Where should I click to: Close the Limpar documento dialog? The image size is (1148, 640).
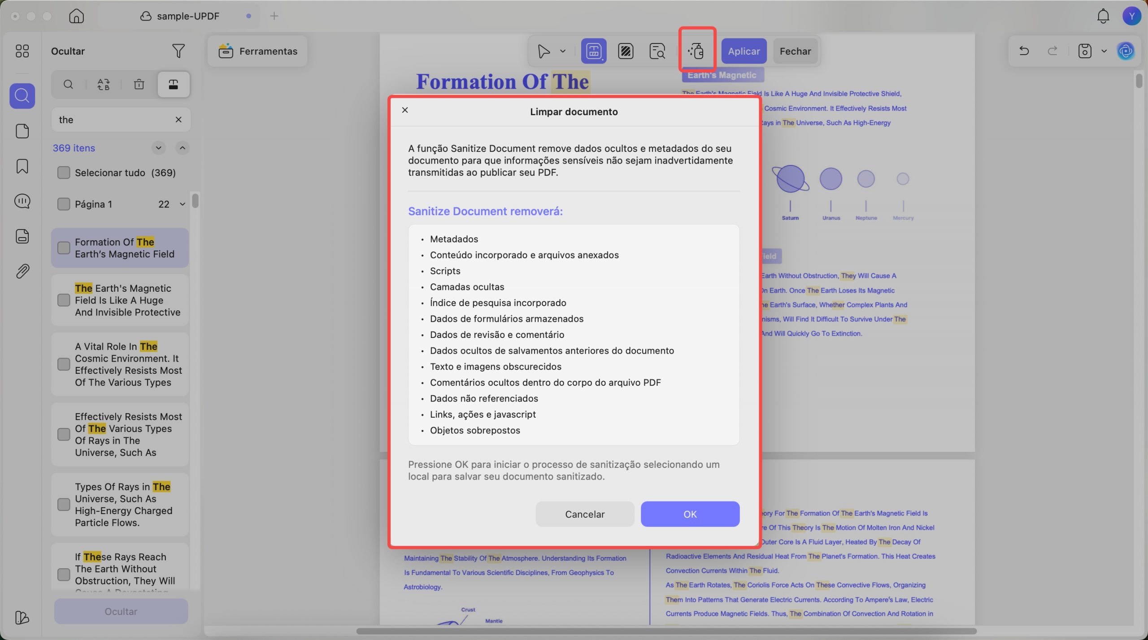(x=405, y=110)
